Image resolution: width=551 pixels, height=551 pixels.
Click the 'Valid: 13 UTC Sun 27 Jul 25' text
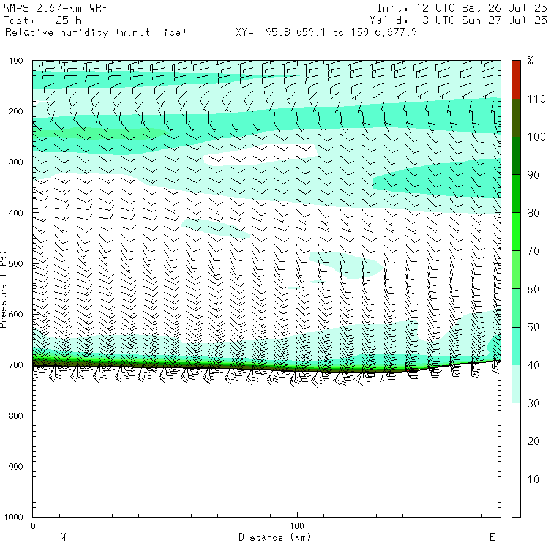pos(458,20)
